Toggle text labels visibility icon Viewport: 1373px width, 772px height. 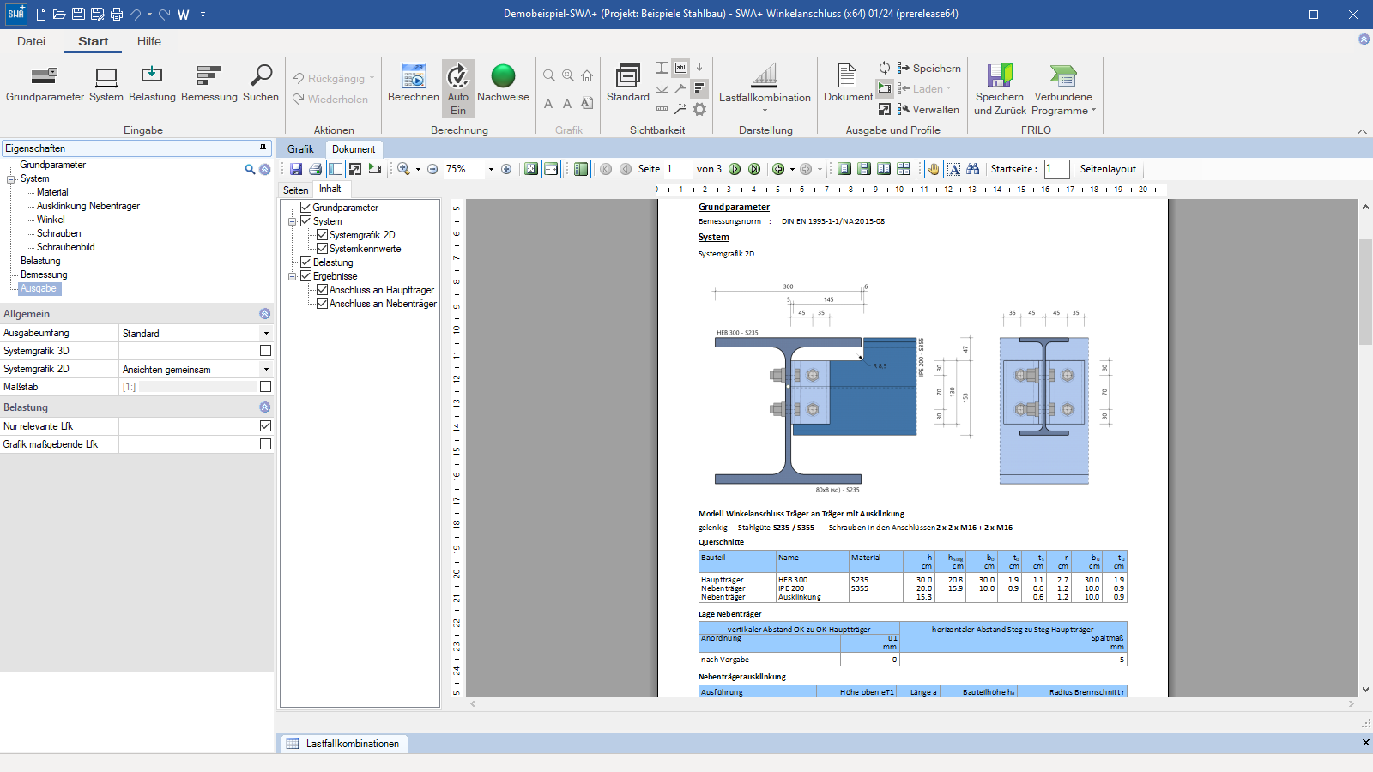click(680, 68)
